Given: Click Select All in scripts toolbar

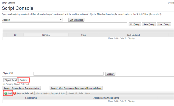Looking at the screenshot, I should pos(73,93).
